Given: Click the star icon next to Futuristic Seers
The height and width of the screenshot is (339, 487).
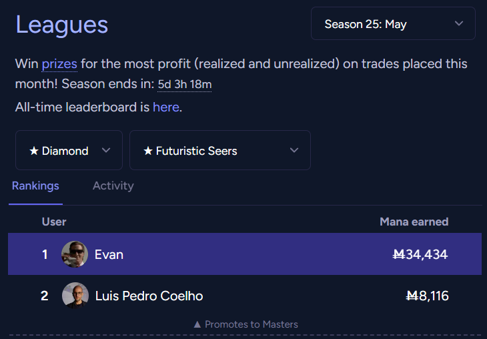Looking at the screenshot, I should click(x=148, y=151).
